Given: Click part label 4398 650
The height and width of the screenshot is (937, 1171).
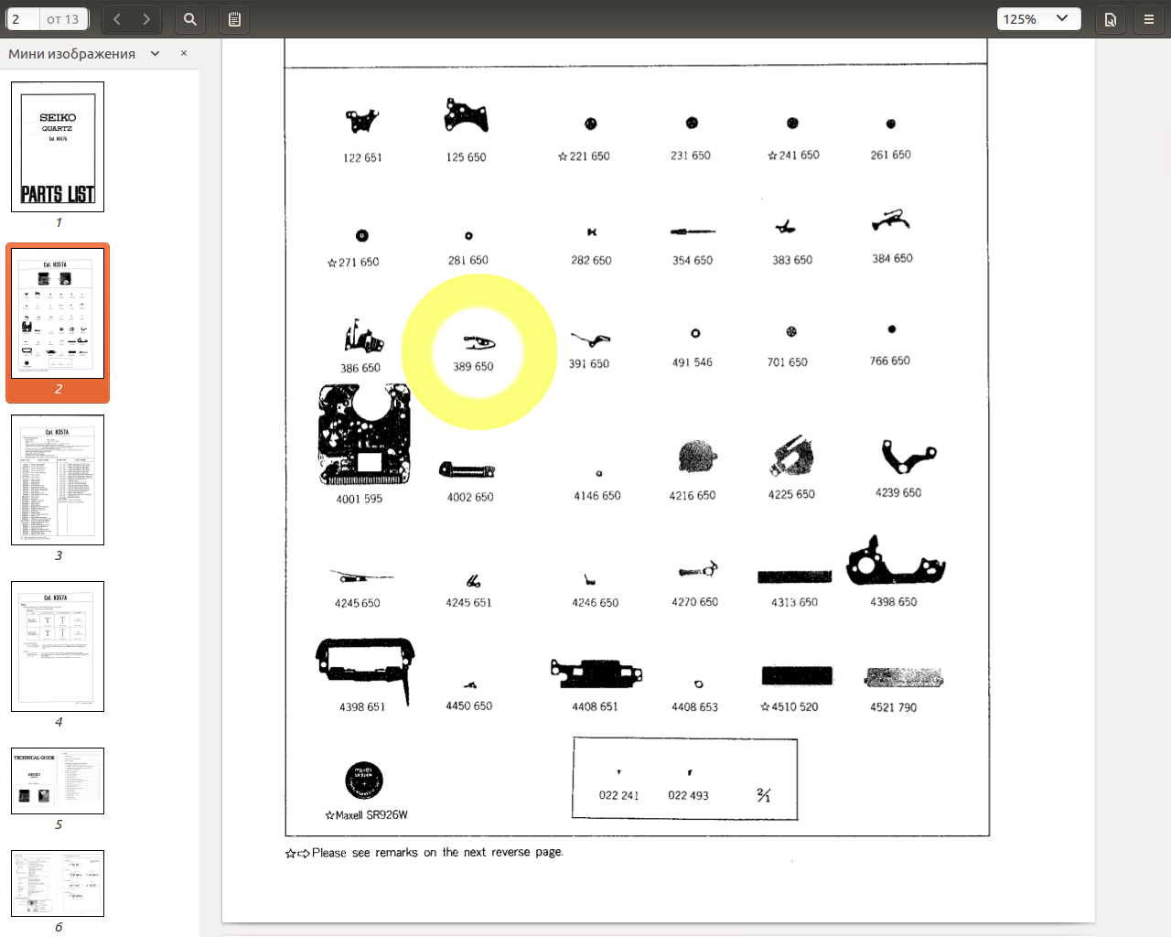Looking at the screenshot, I should point(893,602).
